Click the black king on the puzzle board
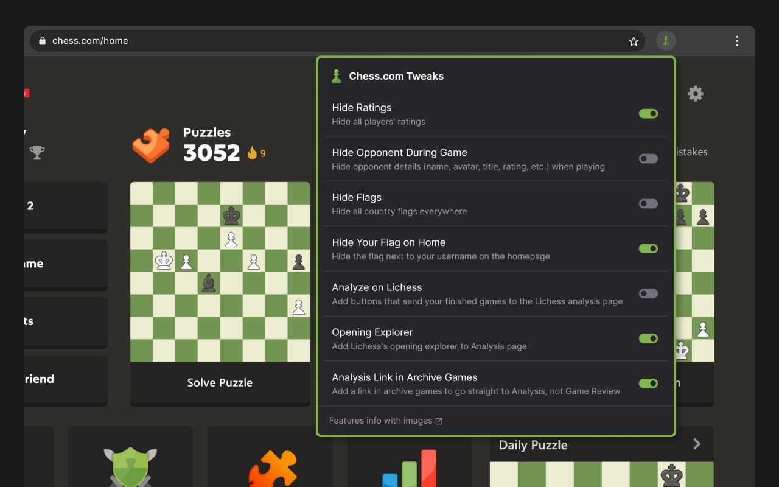Screen dimensions: 779x487 pyautogui.click(x=231, y=215)
